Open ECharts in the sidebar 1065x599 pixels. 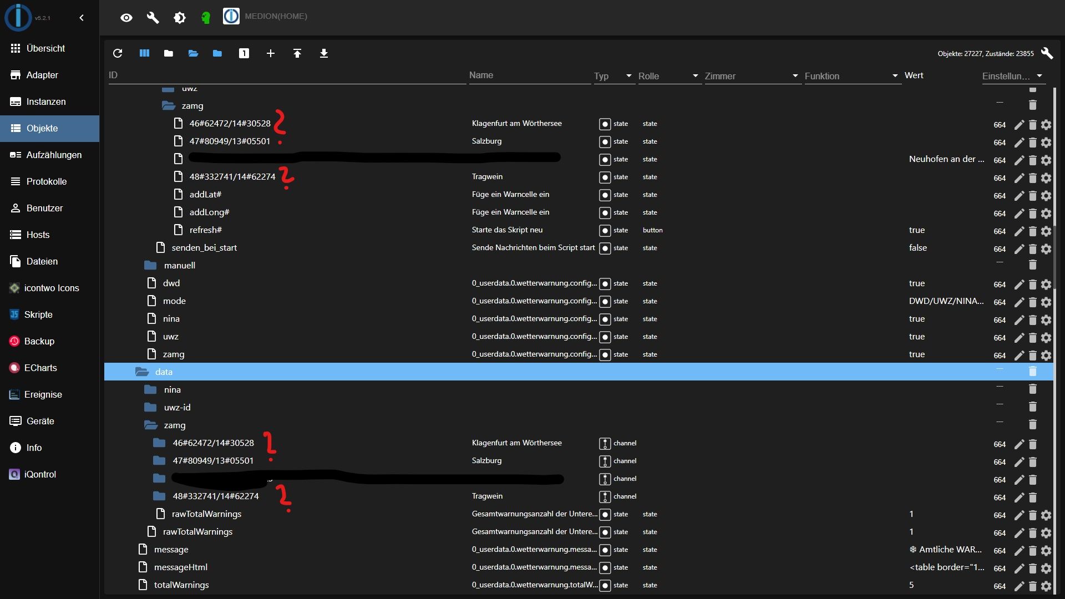50,368
